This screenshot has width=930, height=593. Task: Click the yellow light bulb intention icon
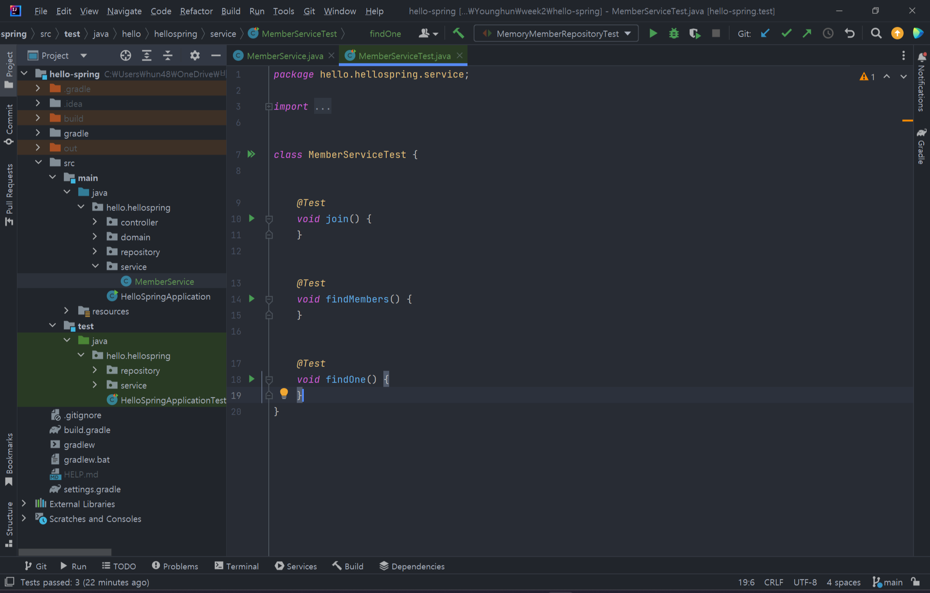[x=284, y=393]
